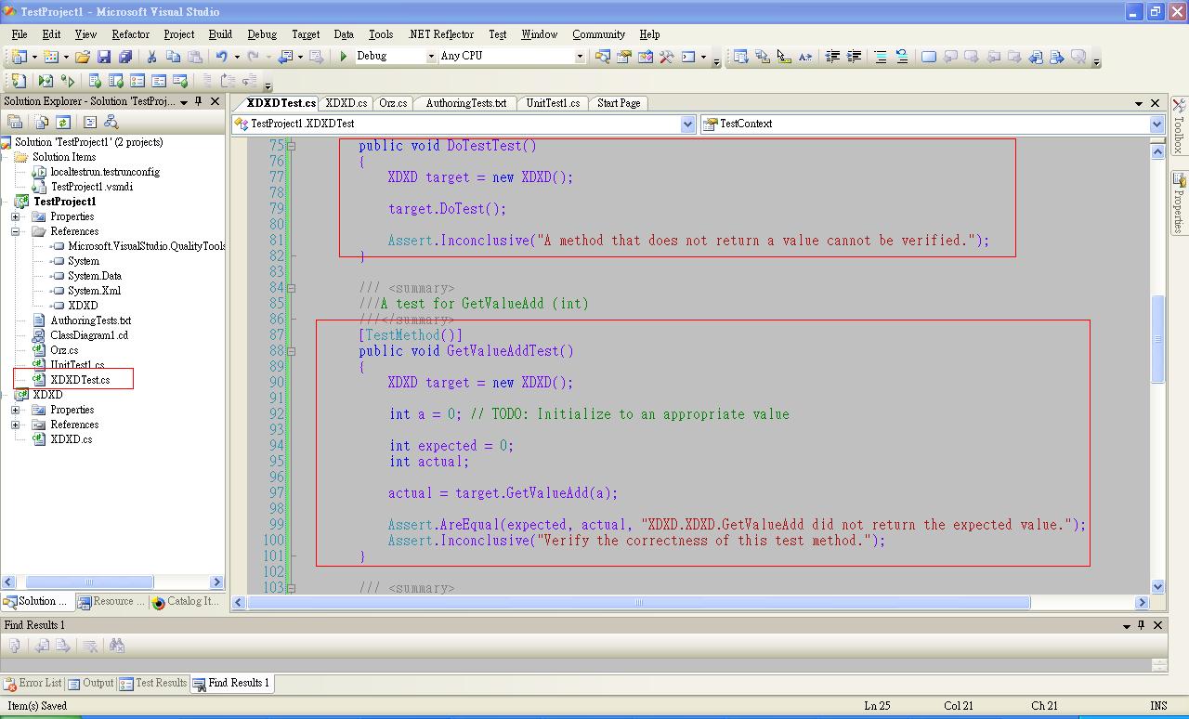Open the Refactor menu
Image resolution: width=1189 pixels, height=719 pixels.
point(130,34)
